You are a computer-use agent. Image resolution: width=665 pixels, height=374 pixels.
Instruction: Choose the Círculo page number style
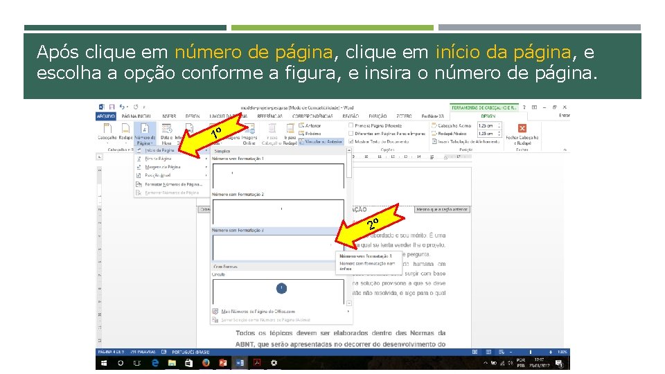coord(278,292)
